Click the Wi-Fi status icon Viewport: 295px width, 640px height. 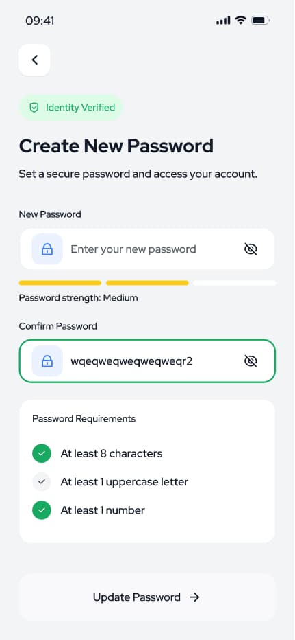pos(241,20)
